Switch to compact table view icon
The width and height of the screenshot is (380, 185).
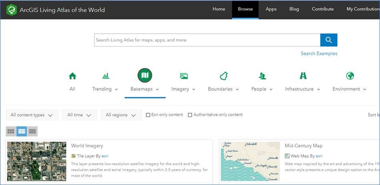[x=32, y=131]
